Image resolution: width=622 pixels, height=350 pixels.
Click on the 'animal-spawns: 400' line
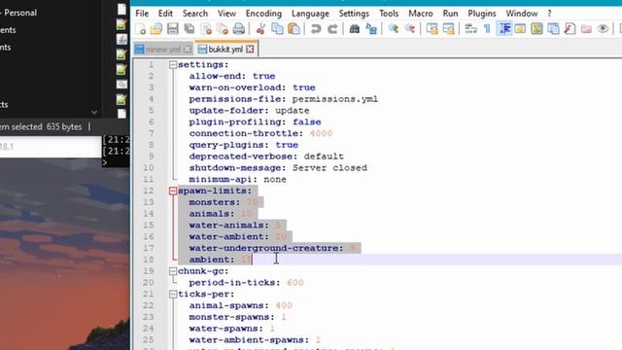coord(240,305)
